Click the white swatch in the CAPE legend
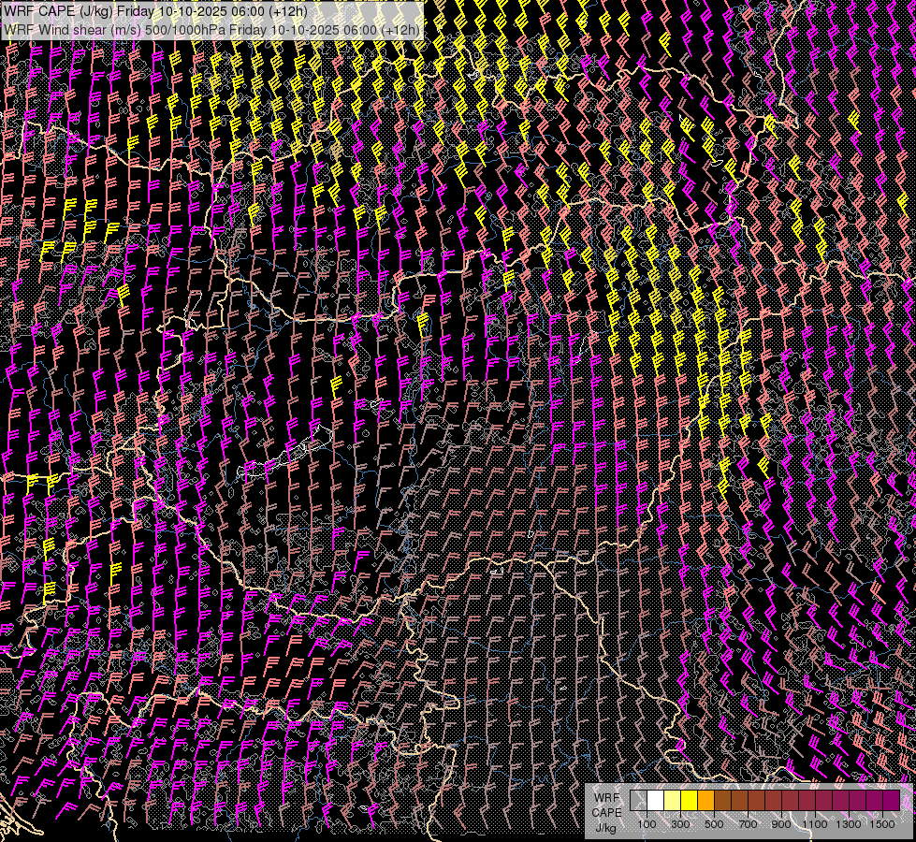 point(655,801)
